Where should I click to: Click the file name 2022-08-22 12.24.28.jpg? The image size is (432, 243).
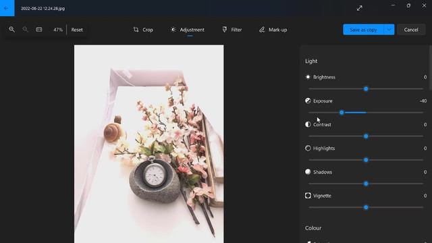[x=43, y=8]
